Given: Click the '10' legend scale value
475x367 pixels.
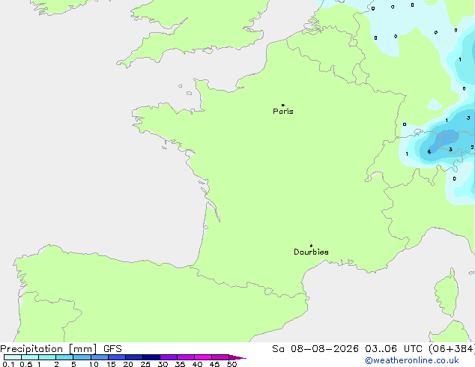Looking at the screenshot, I should click(94, 364).
